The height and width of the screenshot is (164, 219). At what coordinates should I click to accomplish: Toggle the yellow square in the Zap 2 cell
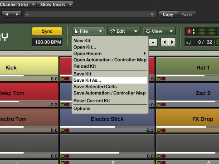point(159,104)
